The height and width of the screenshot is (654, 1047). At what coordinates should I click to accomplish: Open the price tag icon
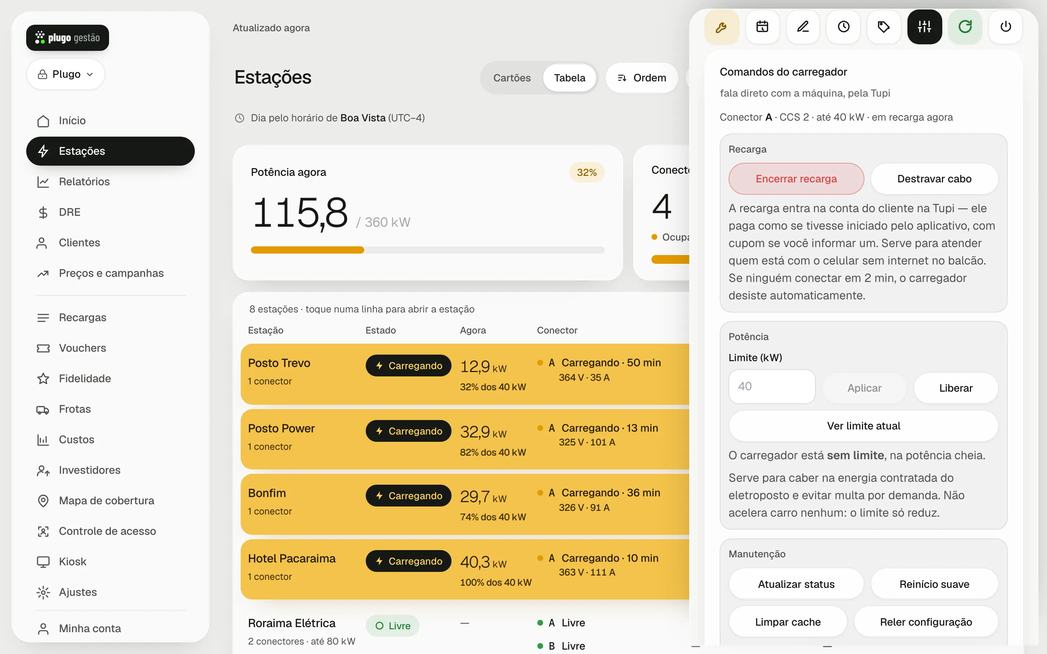(x=883, y=27)
